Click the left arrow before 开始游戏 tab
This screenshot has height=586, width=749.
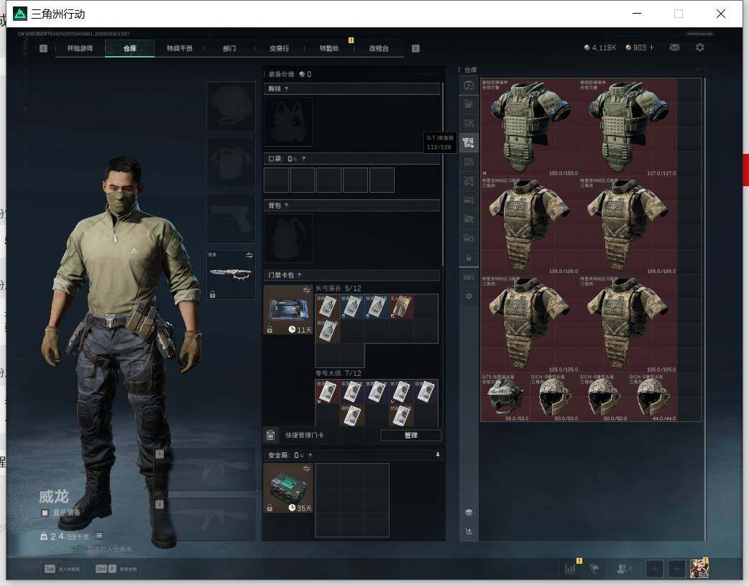[x=43, y=48]
